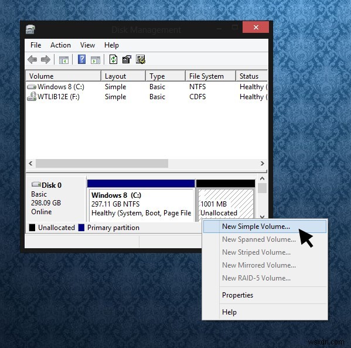Select Properties in the context menu
The image size is (351, 348).
(x=265, y=295)
